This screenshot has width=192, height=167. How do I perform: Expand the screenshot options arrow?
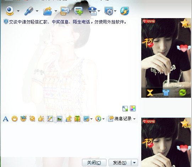[x=91, y=119]
